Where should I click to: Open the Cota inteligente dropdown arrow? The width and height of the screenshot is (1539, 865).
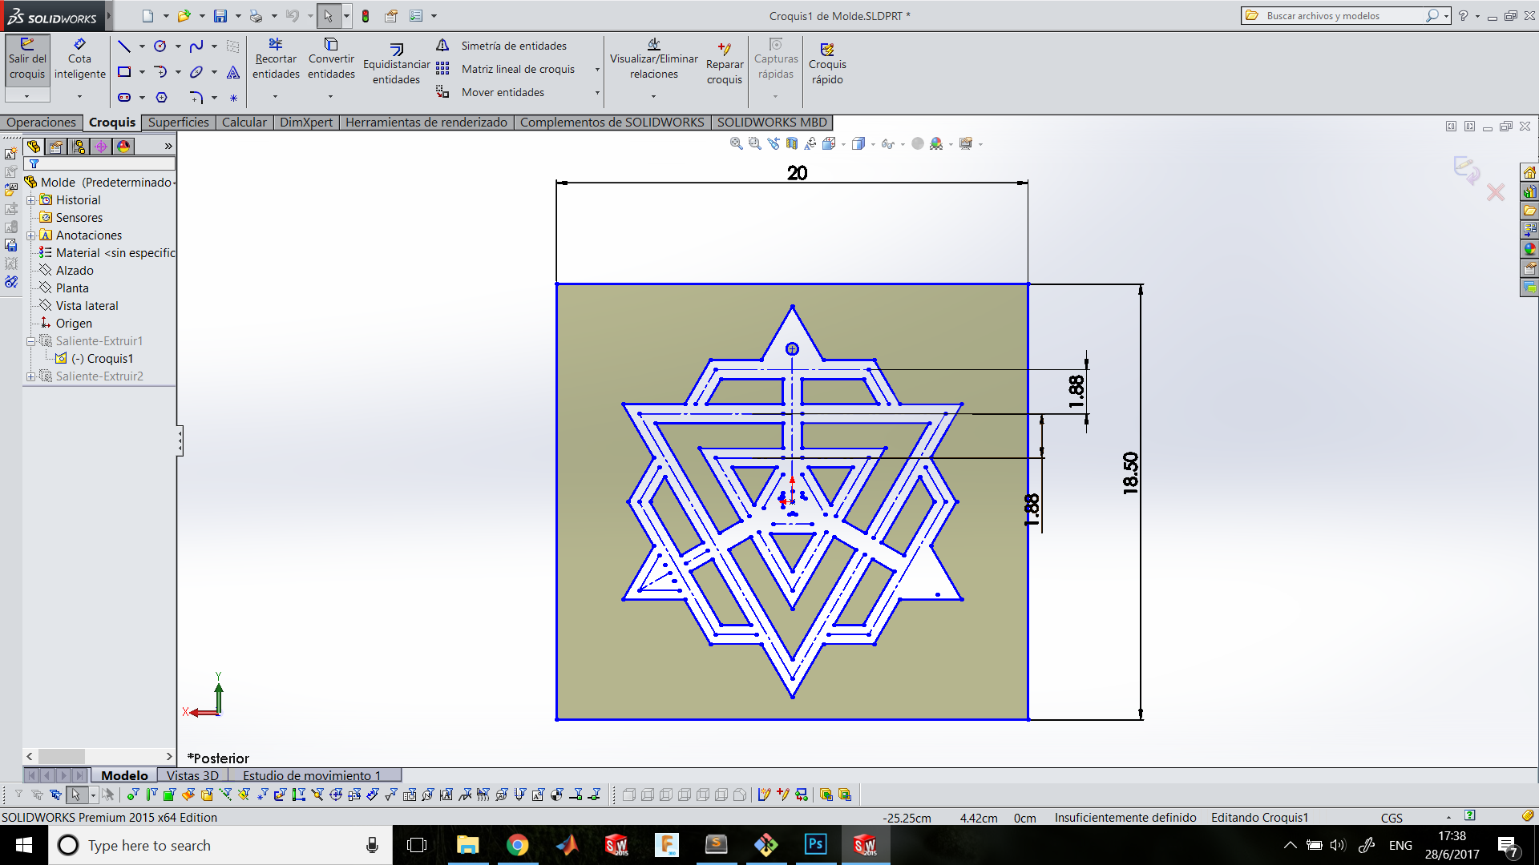tap(79, 97)
